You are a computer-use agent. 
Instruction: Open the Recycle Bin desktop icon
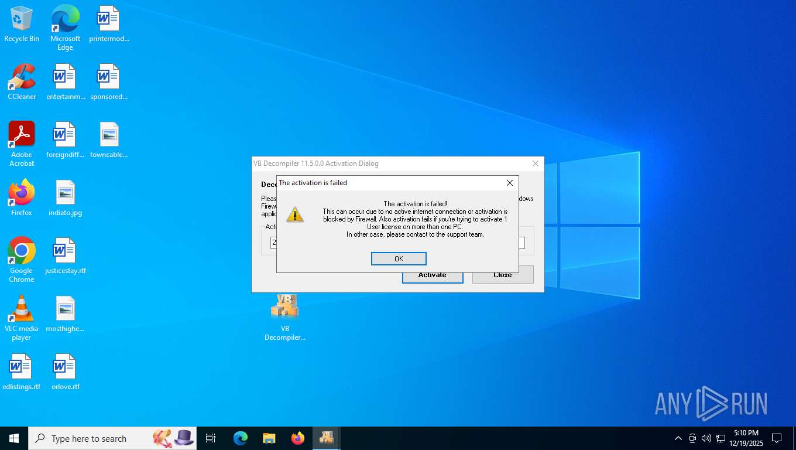[22, 25]
